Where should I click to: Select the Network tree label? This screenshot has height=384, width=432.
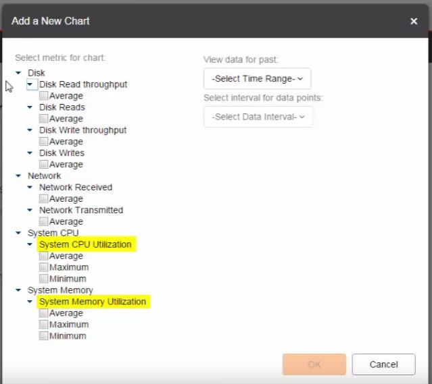[45, 175]
